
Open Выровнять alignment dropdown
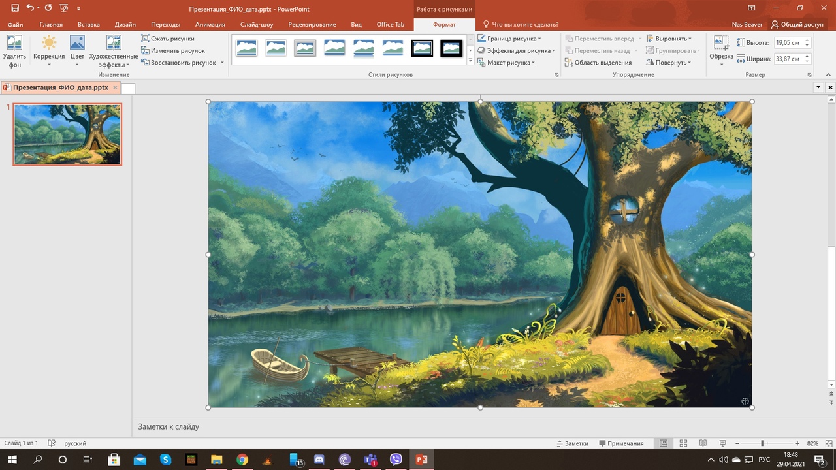(669, 39)
